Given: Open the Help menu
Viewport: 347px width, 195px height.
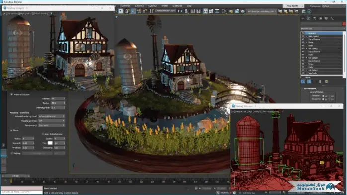Looking at the screenshot, I should click(x=189, y=6).
